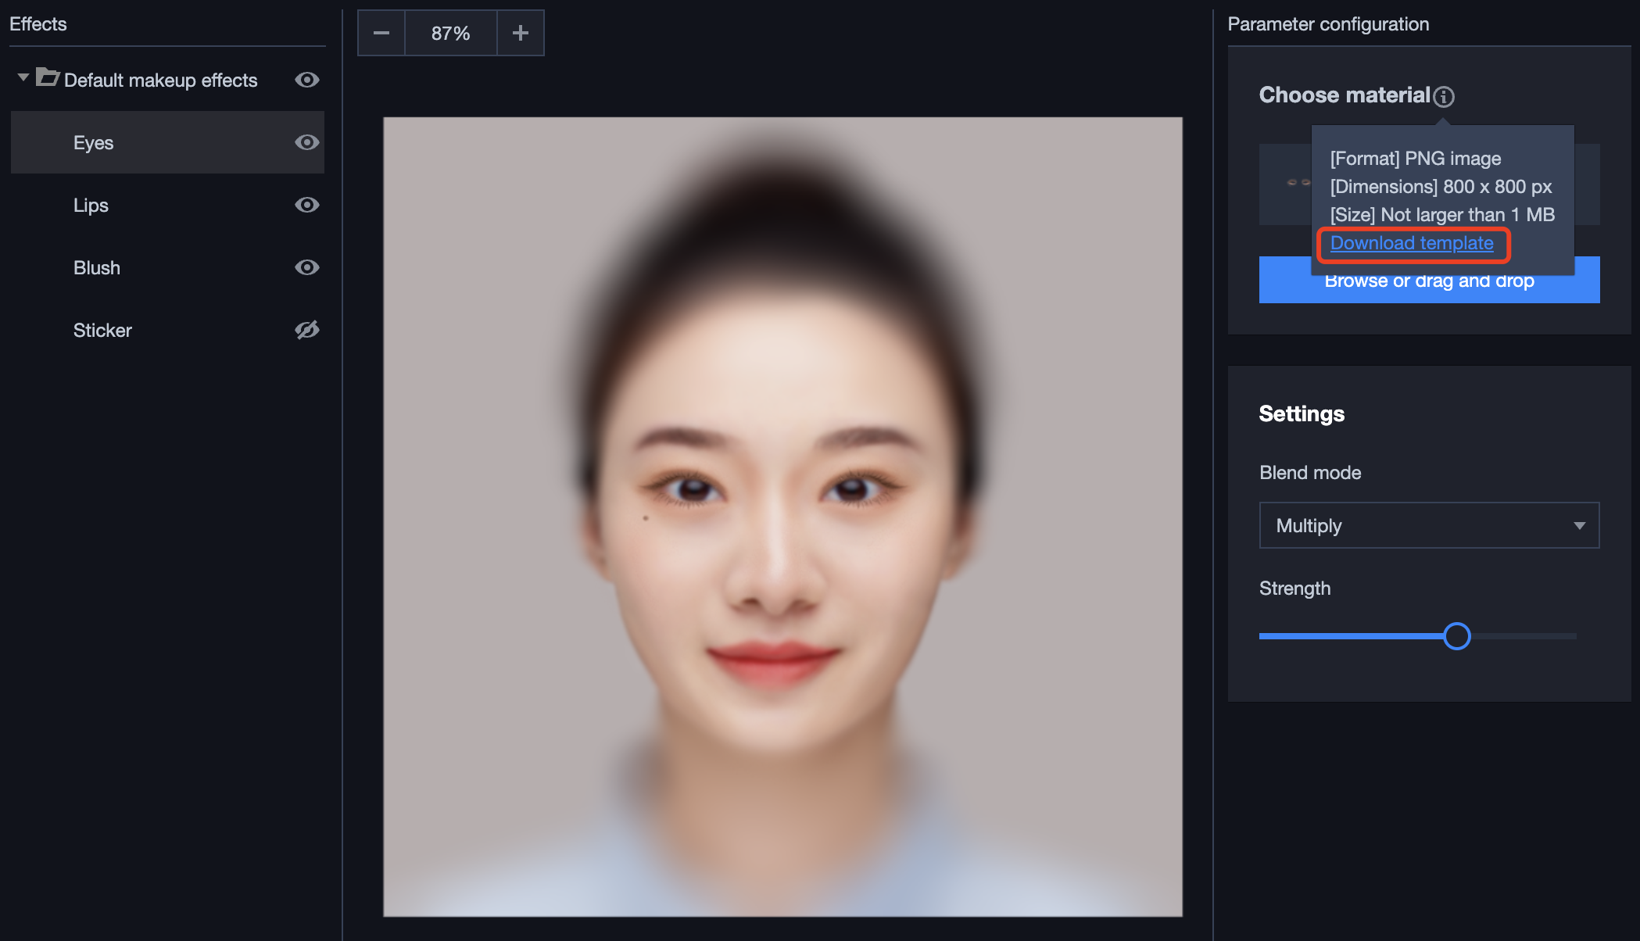
Task: Hide the Blush effect layer
Action: click(x=306, y=267)
